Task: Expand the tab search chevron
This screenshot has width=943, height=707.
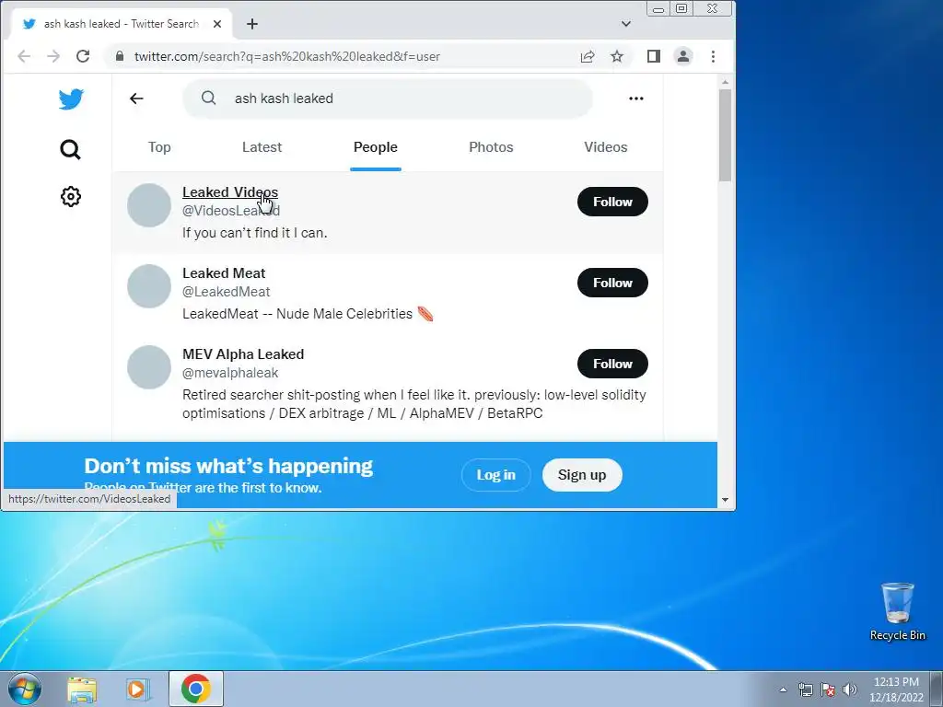Action: pos(626,24)
